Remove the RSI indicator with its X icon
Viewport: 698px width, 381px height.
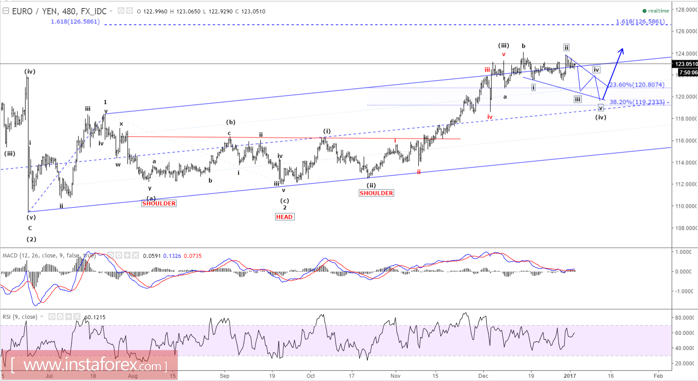(77, 317)
